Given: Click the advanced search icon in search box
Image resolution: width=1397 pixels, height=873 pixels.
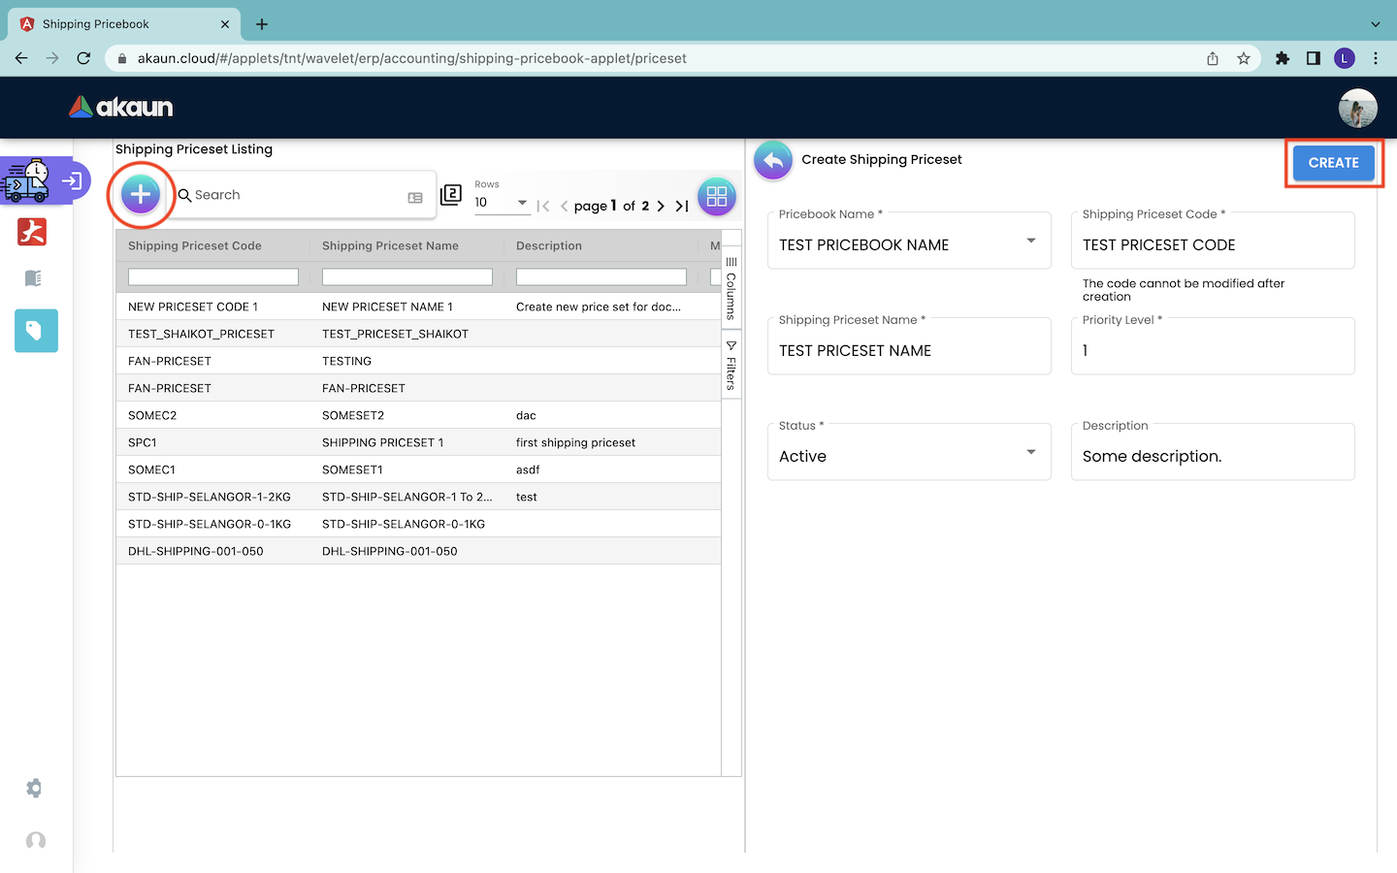Looking at the screenshot, I should [x=415, y=197].
